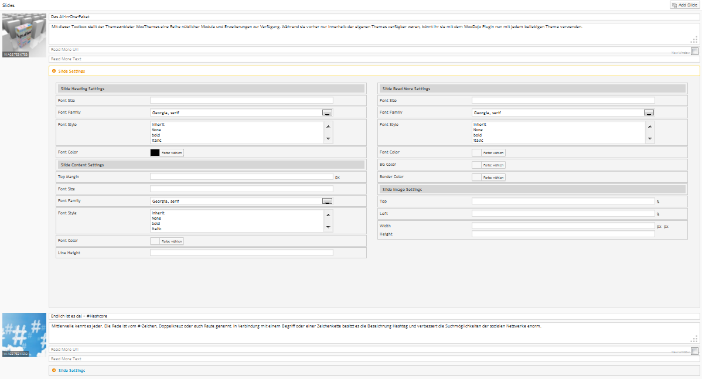Image resolution: width=702 pixels, height=379 pixels.
Task: Click the black Heading Font Color swatch
Action: click(155, 152)
